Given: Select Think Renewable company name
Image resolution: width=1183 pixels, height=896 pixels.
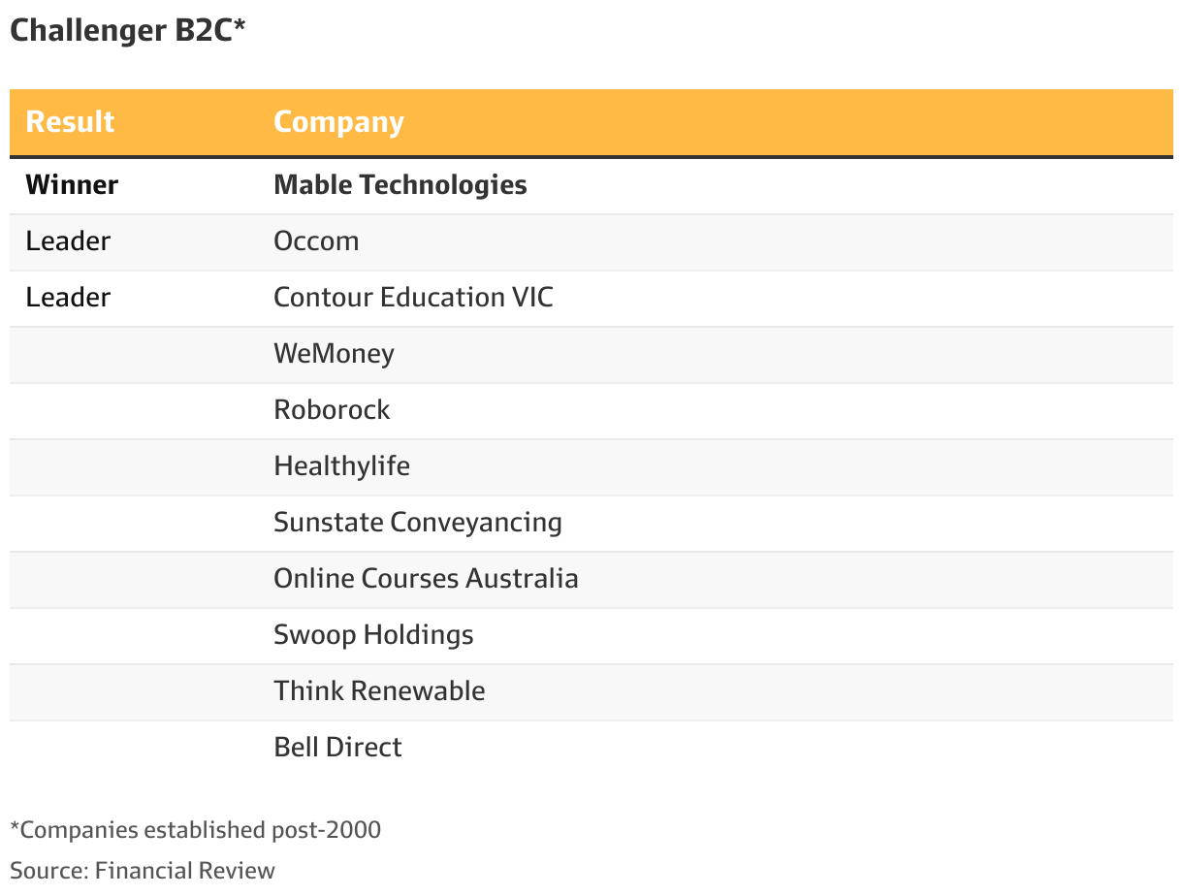Looking at the screenshot, I should (x=379, y=691).
